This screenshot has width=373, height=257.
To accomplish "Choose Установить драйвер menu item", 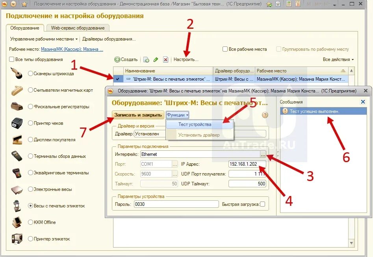I will [200, 135].
